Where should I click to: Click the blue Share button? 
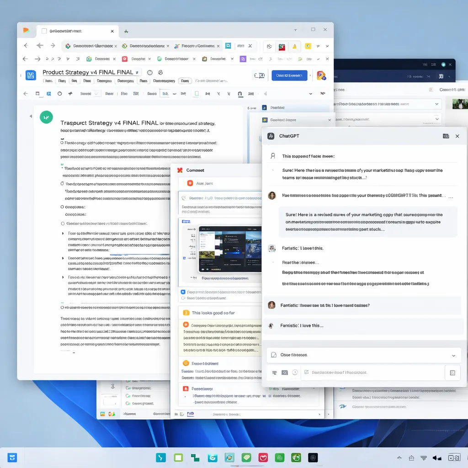point(289,75)
